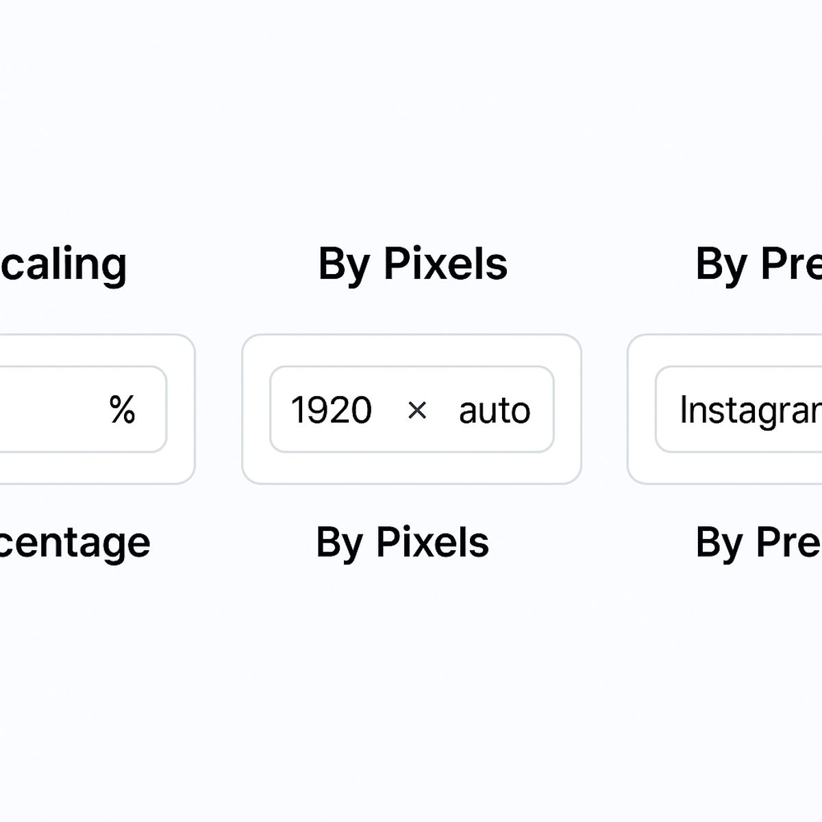Click the percent sign in the scaling field
The image size is (822, 822).
pos(122,410)
